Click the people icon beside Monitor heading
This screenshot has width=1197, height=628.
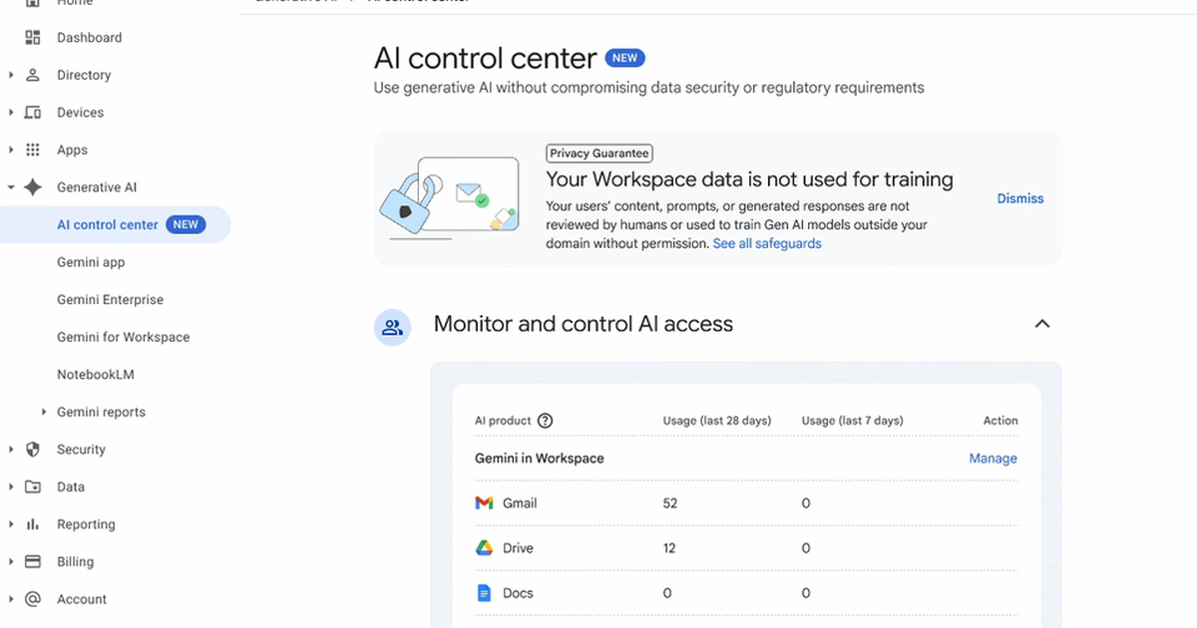click(x=393, y=327)
